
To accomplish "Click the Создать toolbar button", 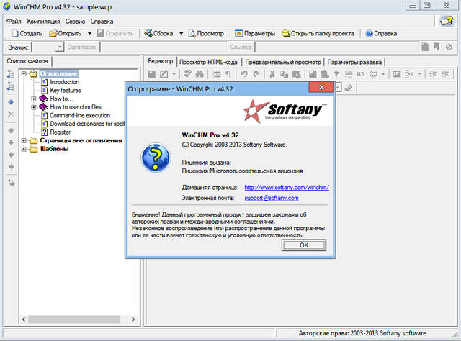I will (x=27, y=34).
